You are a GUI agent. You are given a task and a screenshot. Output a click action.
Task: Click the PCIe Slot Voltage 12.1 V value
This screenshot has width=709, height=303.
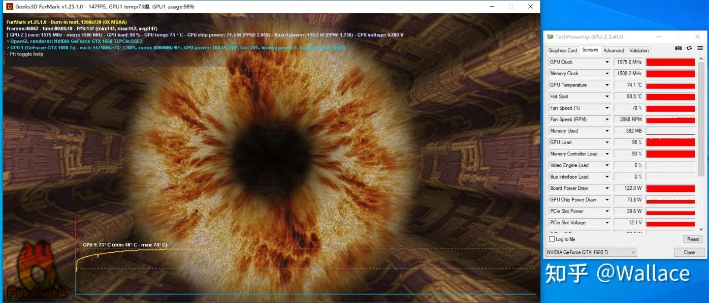coord(629,223)
